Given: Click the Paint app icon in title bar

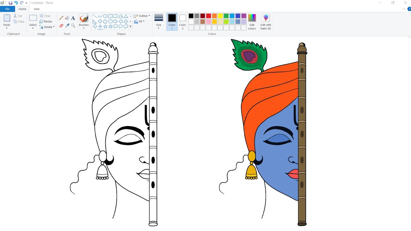Looking at the screenshot, I should click(x=3, y=3).
